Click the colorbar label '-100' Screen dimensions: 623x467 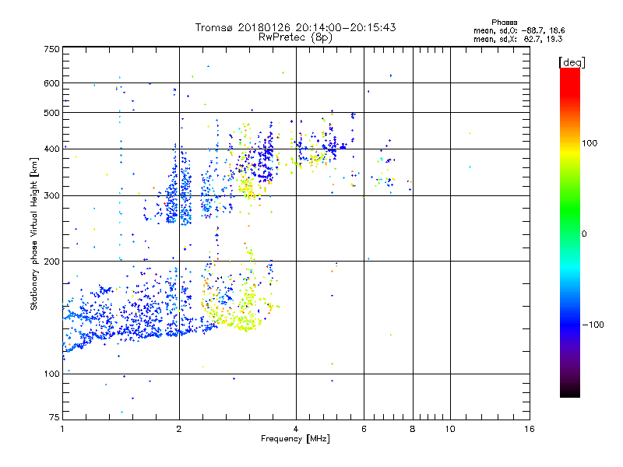593,325
